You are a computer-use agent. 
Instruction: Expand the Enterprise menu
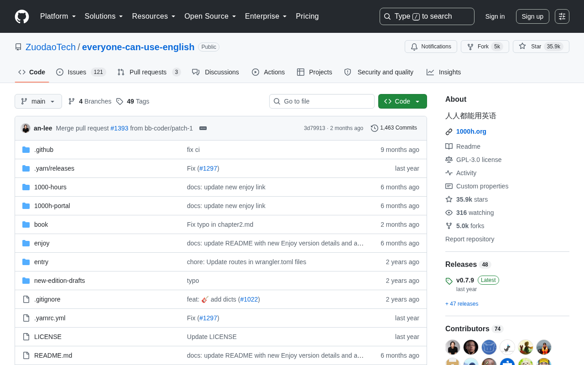point(266,16)
